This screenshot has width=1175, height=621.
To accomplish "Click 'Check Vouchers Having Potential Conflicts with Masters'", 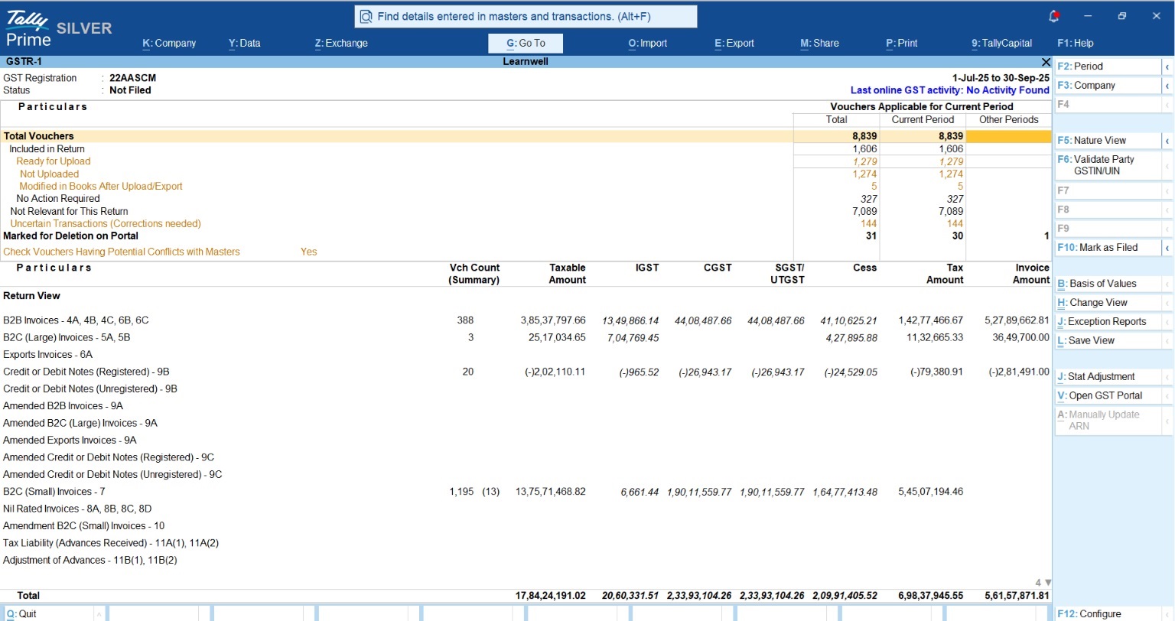I will [x=122, y=252].
